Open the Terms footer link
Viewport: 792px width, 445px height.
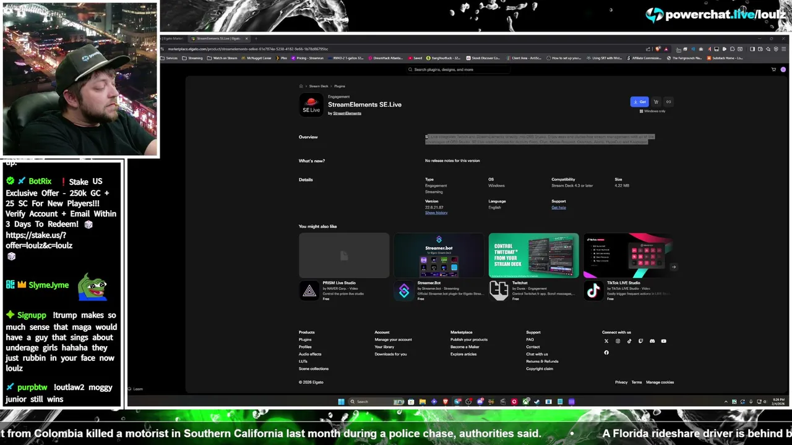tap(637, 383)
